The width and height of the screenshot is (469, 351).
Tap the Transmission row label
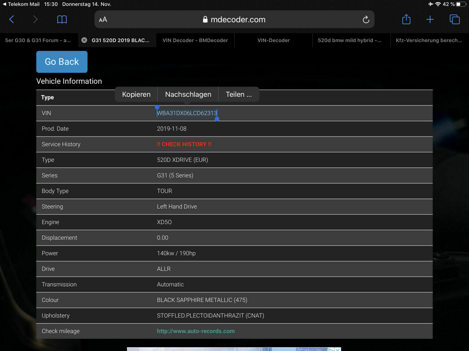59,284
